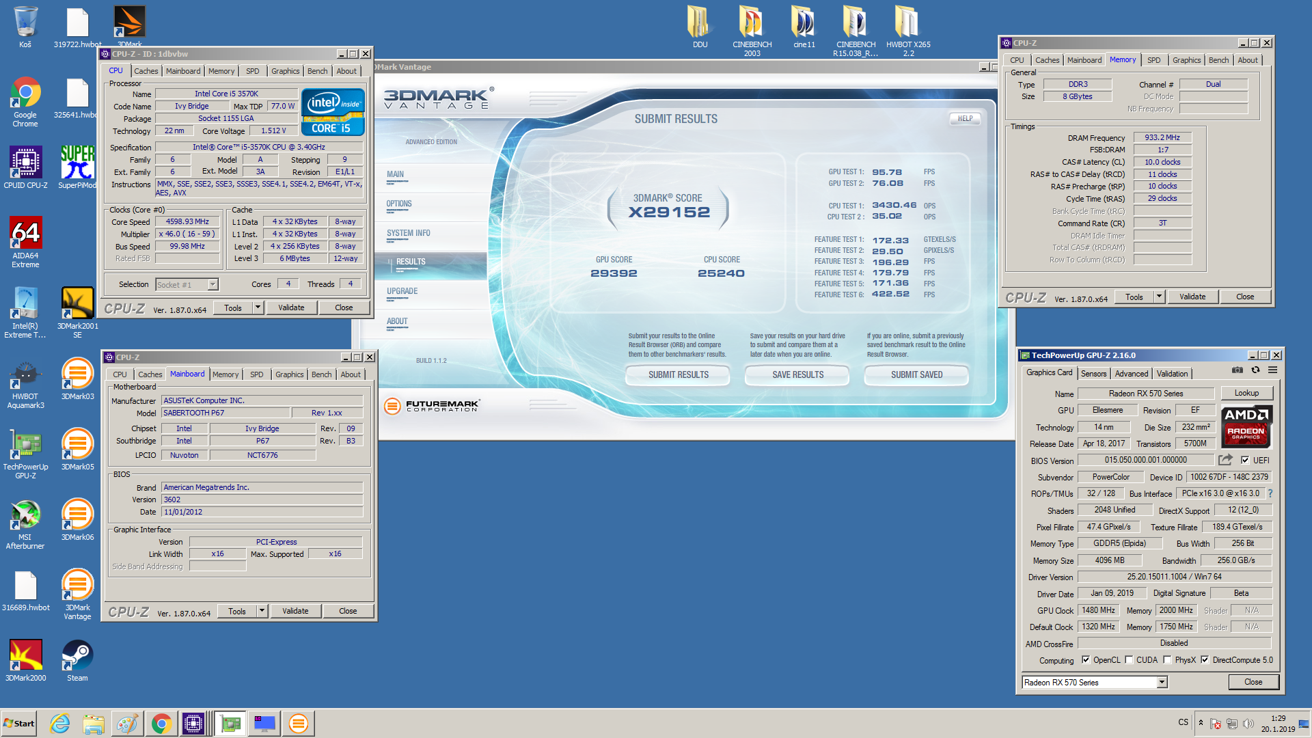The height and width of the screenshot is (738, 1312).
Task: Click the SUBMIT SAVED button
Action: pos(916,374)
